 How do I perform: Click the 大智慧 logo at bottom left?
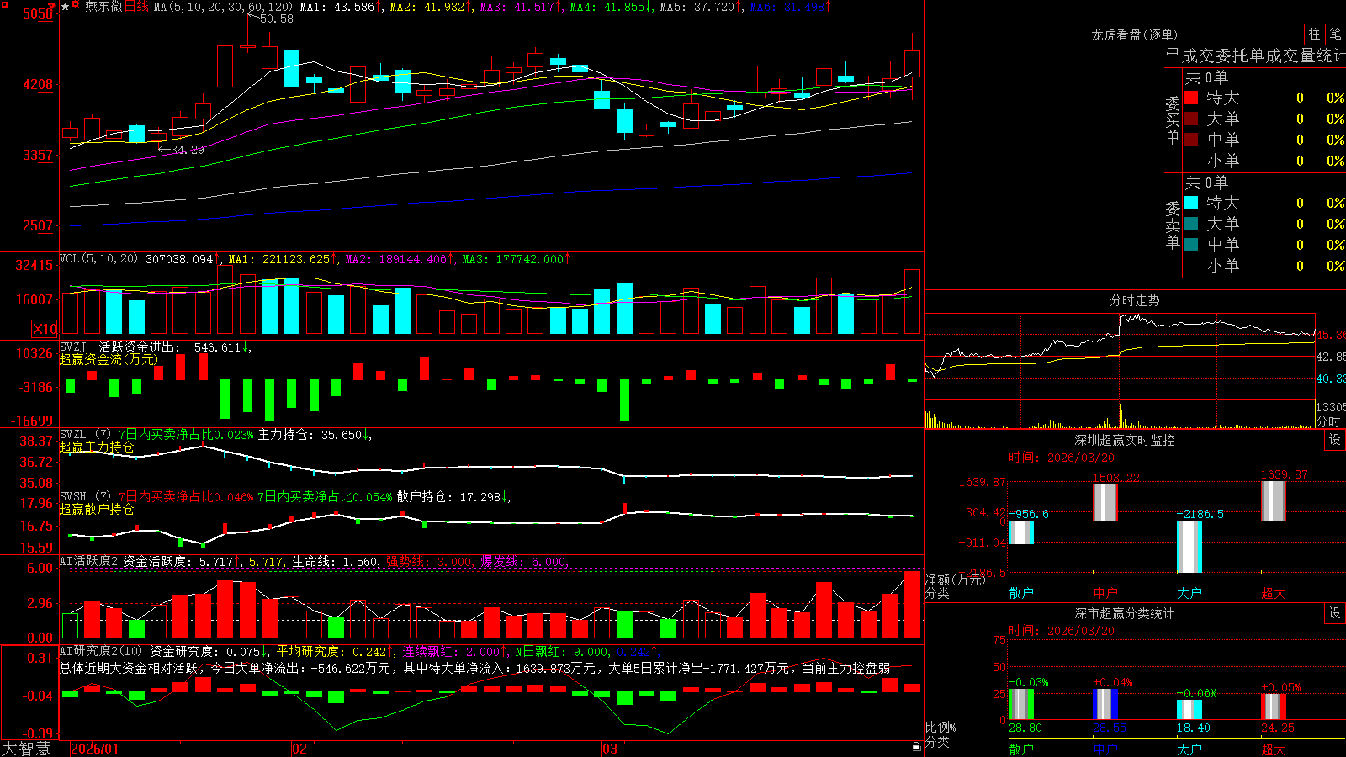coord(26,749)
